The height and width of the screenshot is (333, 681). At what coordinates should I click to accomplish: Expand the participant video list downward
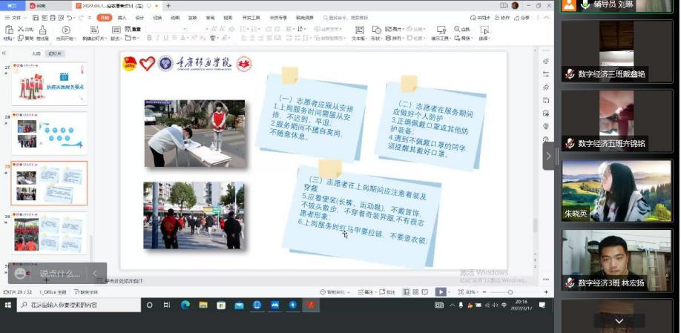click(x=618, y=321)
